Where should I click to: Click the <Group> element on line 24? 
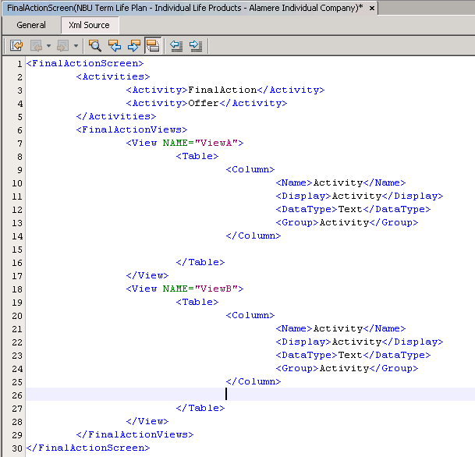[x=347, y=368]
